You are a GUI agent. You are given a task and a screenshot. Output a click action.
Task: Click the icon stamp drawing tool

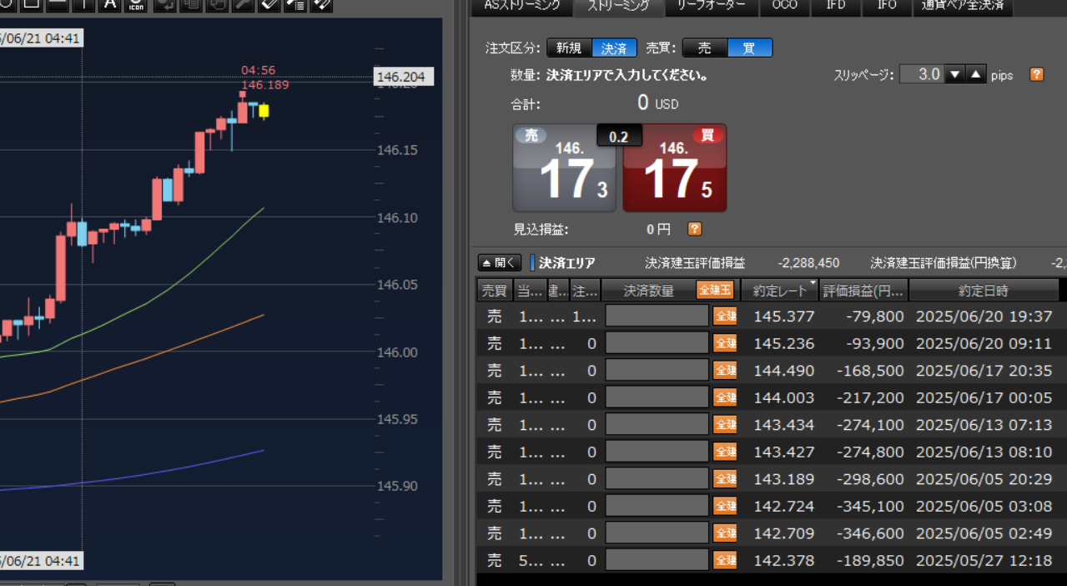tap(137, 4)
